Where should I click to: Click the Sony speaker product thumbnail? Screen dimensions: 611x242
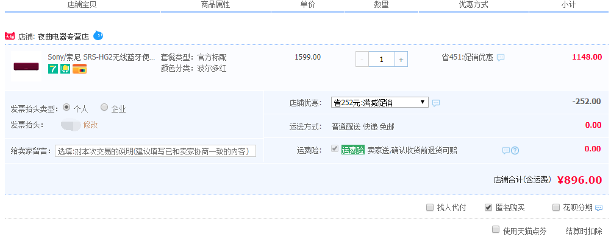point(26,66)
